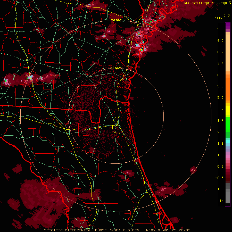Click the KJAX 8 MAY 25 20:05 timestamp
The height and width of the screenshot is (232, 232).
(x=168, y=230)
